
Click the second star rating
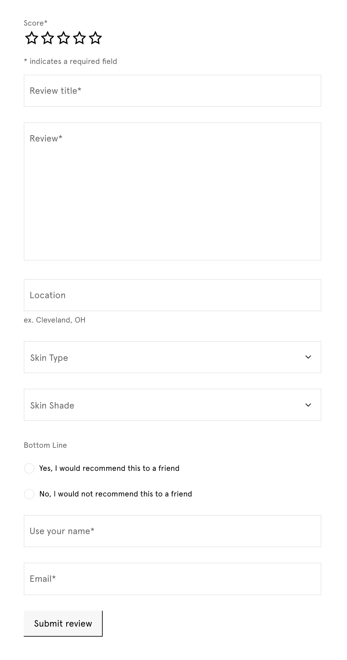[x=47, y=38]
